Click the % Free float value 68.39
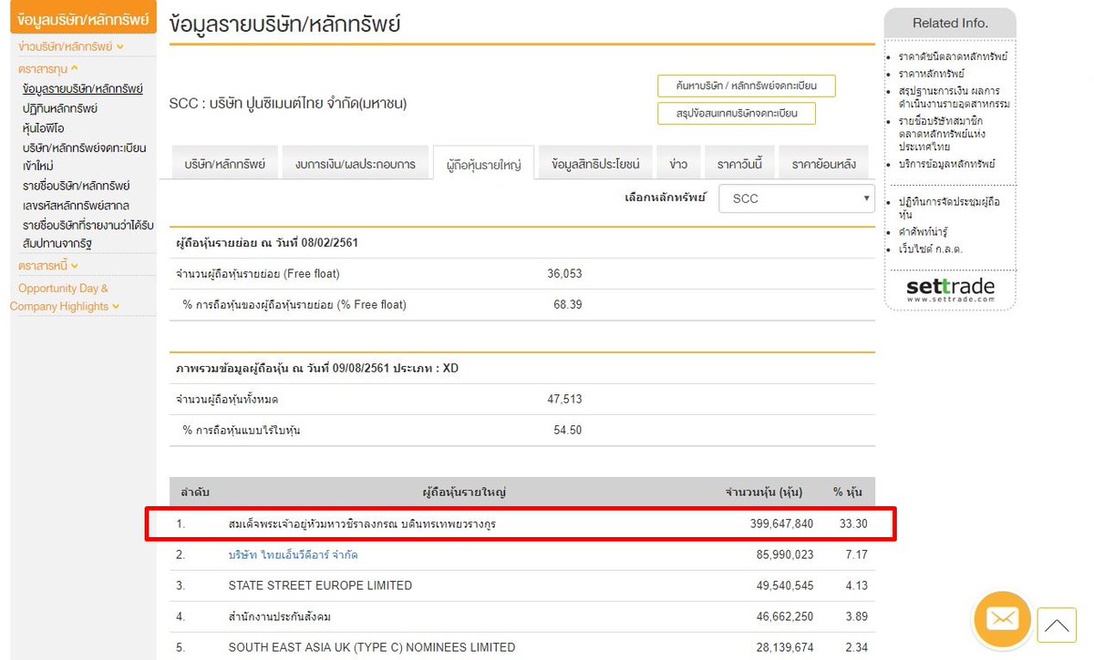 (567, 304)
